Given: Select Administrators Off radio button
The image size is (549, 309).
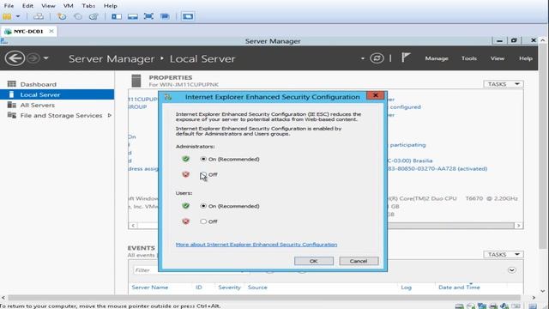Looking at the screenshot, I should tap(203, 174).
